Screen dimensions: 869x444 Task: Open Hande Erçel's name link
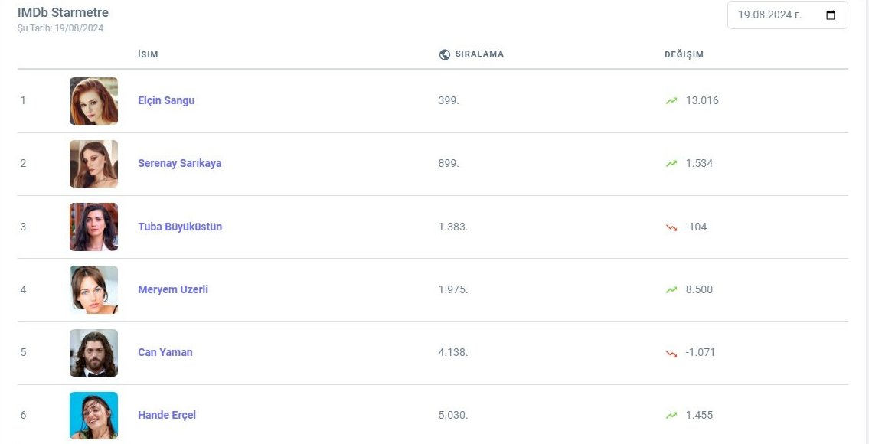(167, 415)
